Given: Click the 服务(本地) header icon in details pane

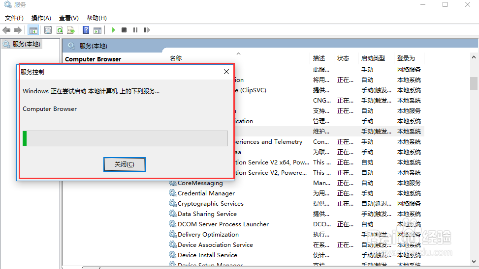Looking at the screenshot, I should click(x=71, y=46).
